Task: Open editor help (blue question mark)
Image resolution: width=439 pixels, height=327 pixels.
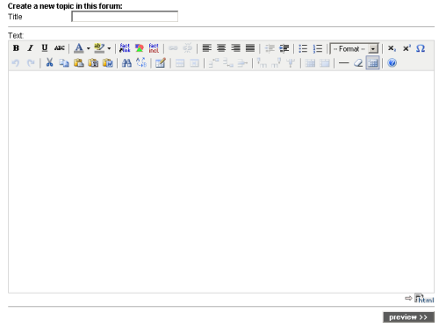Action: tap(392, 63)
